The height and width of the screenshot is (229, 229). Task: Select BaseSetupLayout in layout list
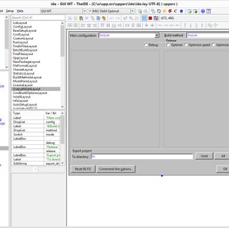tap(35, 30)
